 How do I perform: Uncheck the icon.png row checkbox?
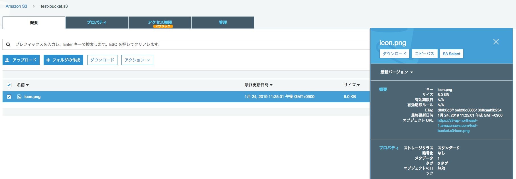pyautogui.click(x=9, y=97)
